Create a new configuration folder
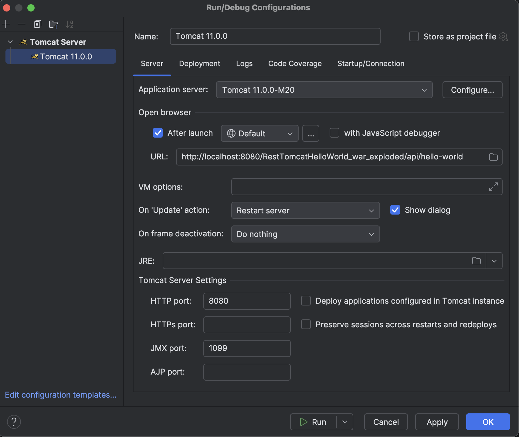This screenshot has height=437, width=519. pos(54,24)
